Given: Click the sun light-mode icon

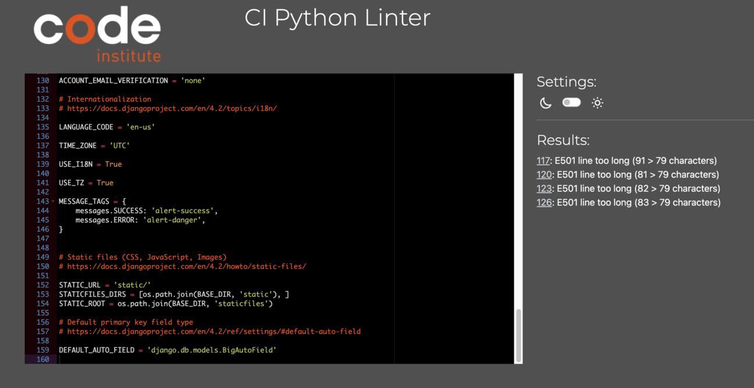Looking at the screenshot, I should coord(597,103).
